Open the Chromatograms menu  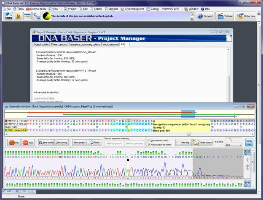pyautogui.click(x=132, y=9)
